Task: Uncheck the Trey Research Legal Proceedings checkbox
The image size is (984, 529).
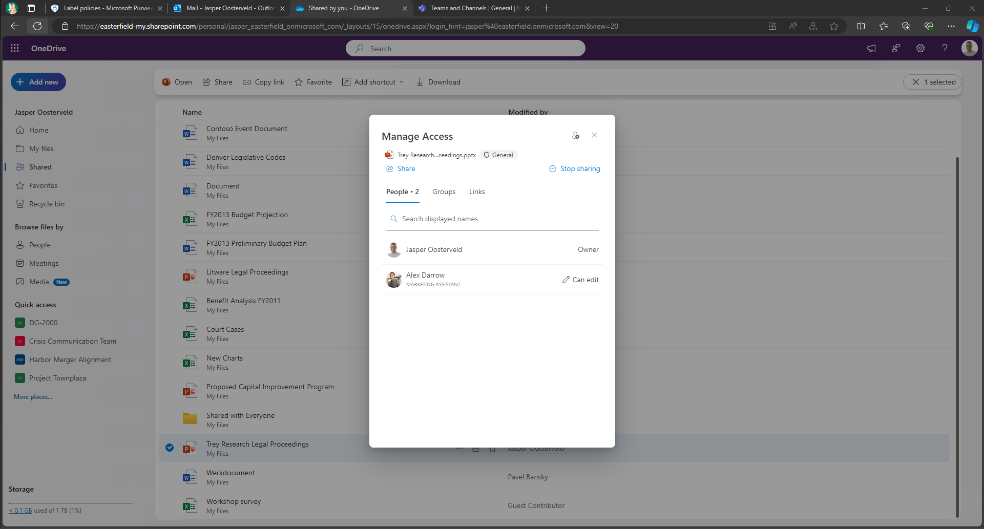Action: click(170, 448)
